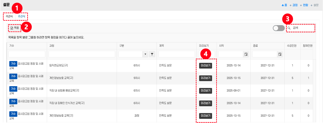Open the 현황 breadcrumb link
The image size is (323, 123).
[305, 5]
